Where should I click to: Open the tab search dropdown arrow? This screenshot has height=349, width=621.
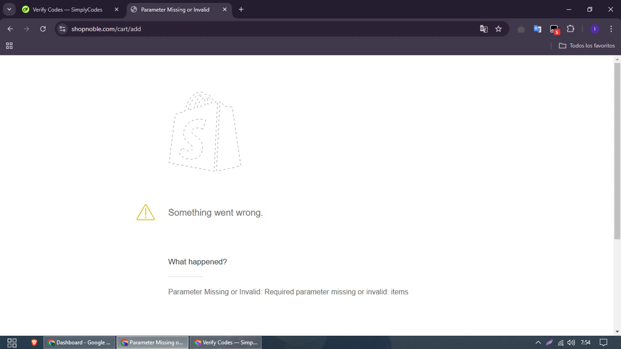pos(9,9)
